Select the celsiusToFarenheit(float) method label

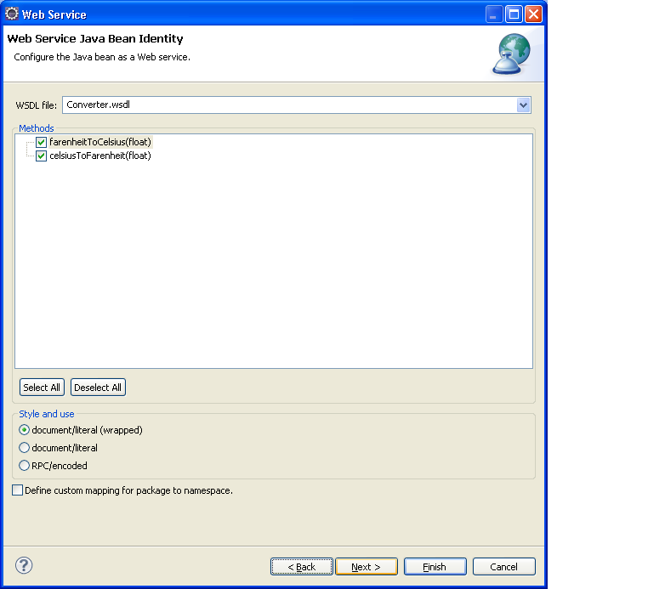(100, 156)
